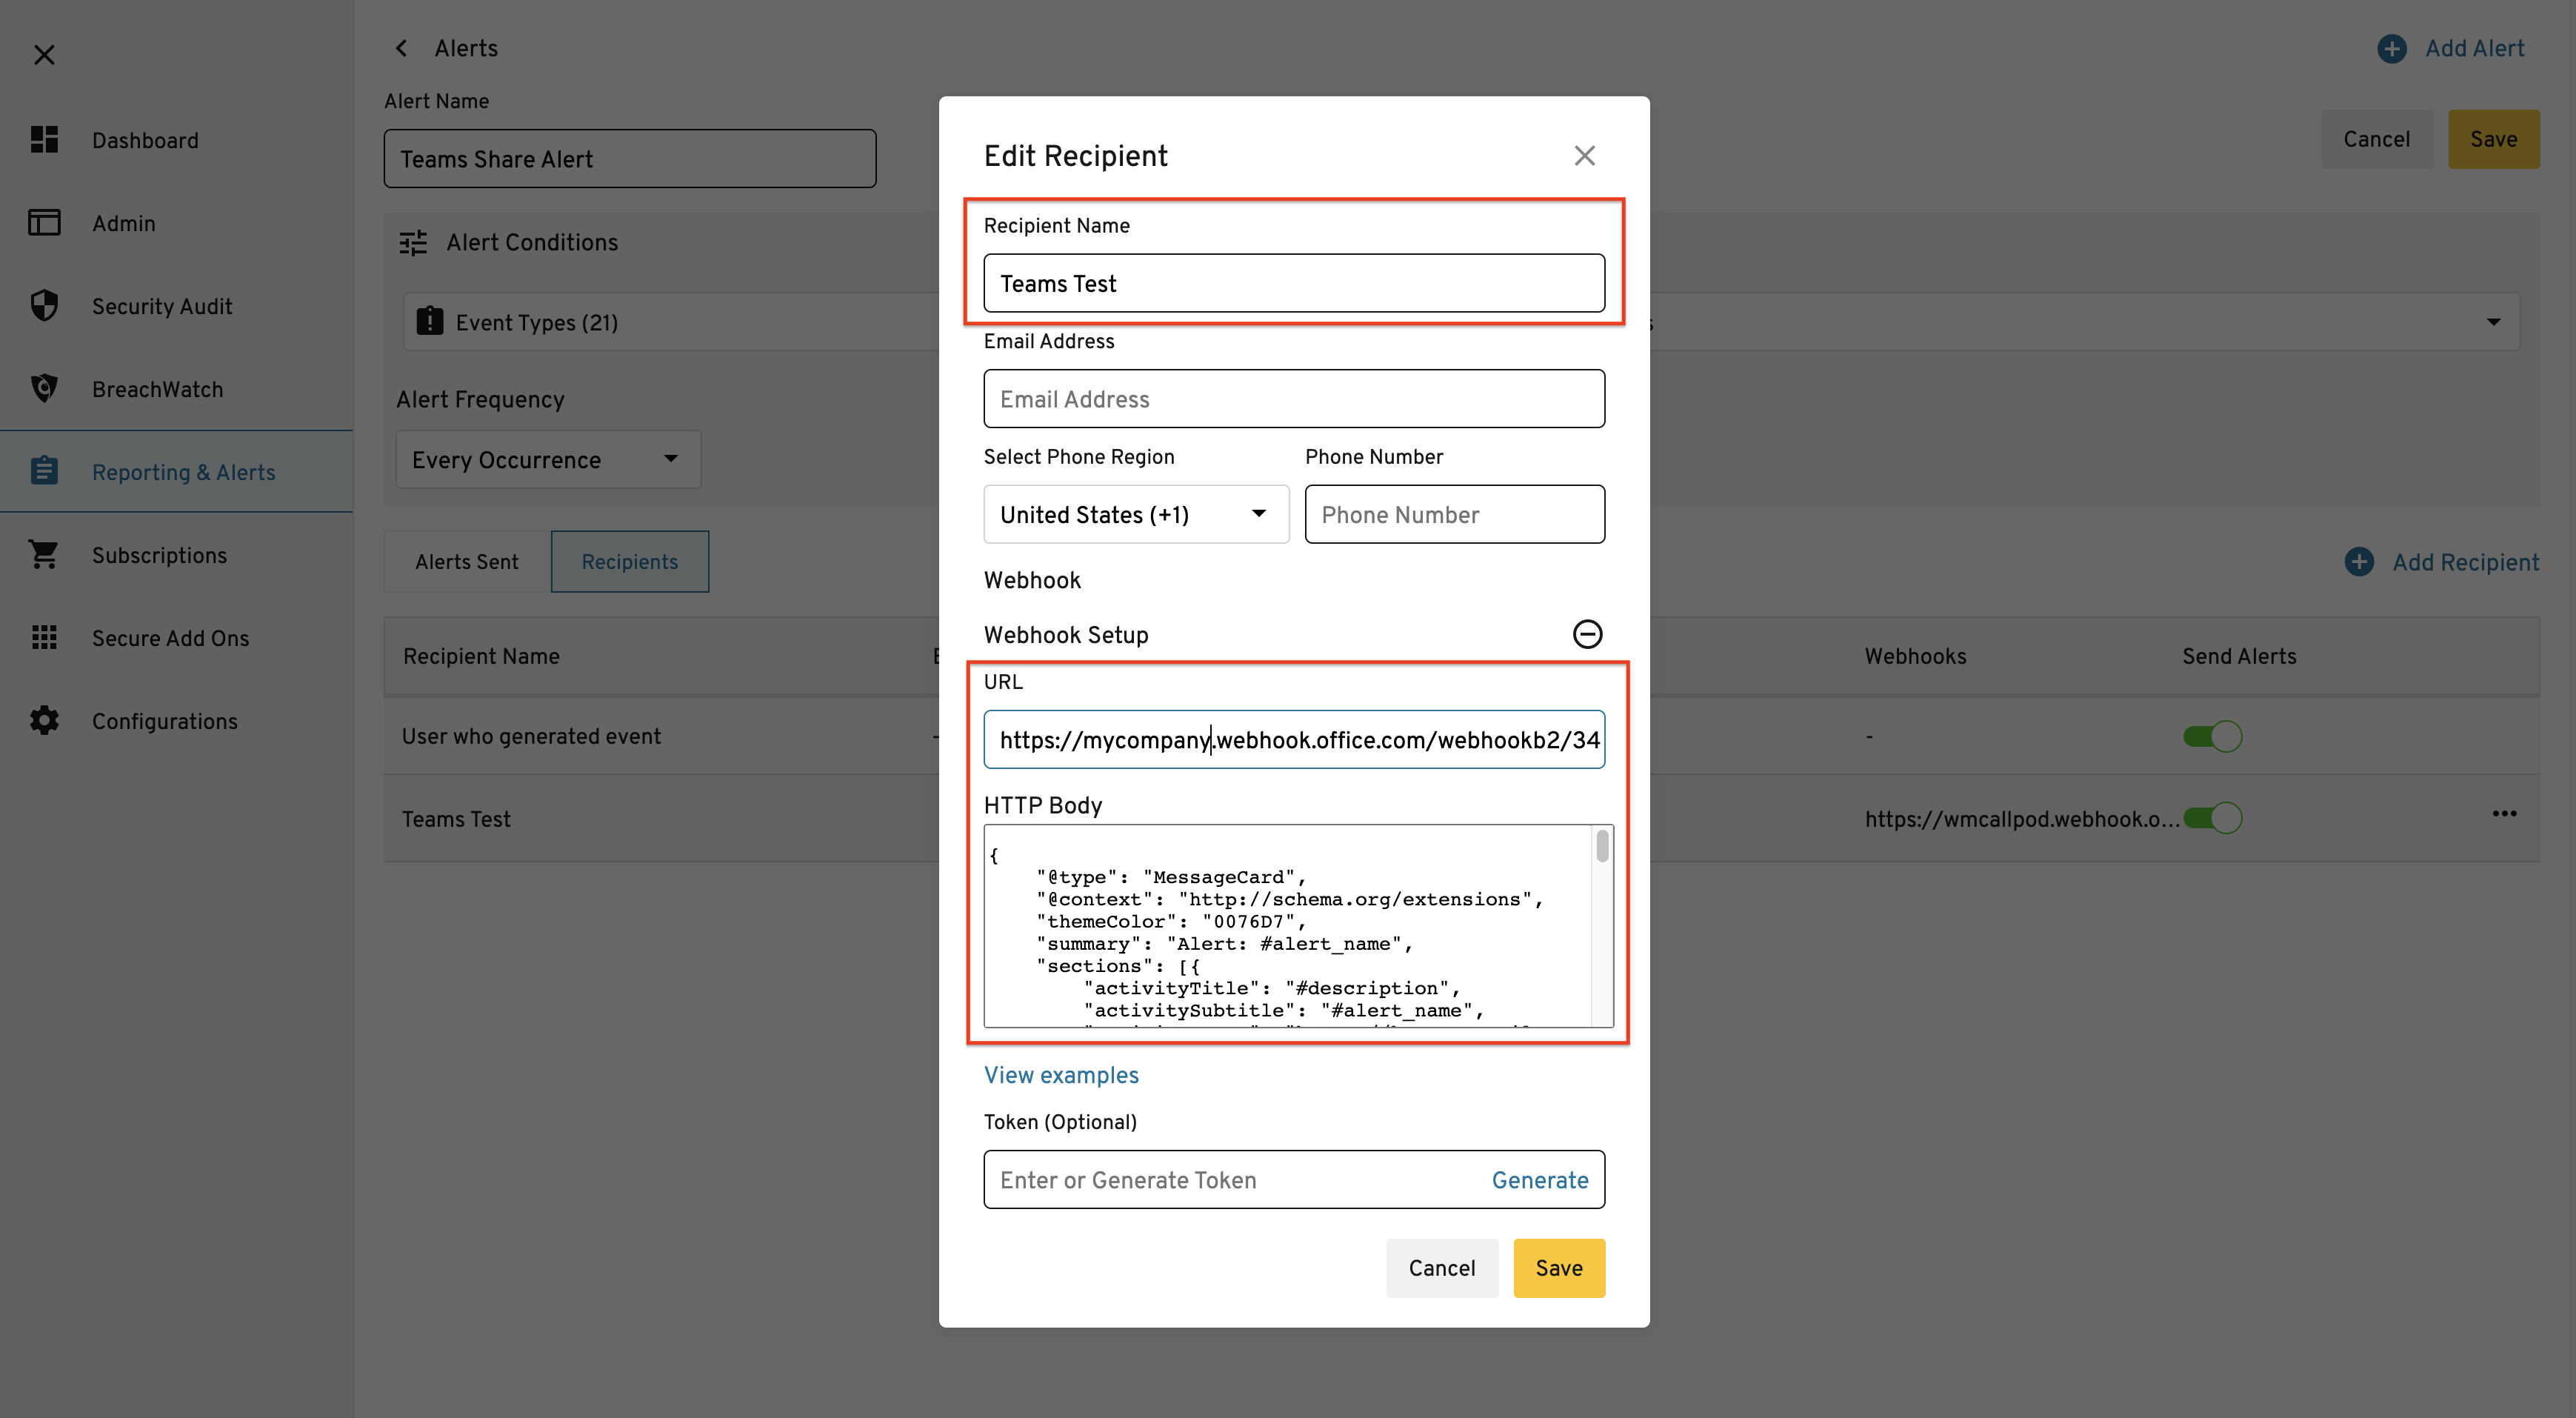Click the Security Audit shield icon
Image resolution: width=2576 pixels, height=1418 pixels.
(x=44, y=306)
